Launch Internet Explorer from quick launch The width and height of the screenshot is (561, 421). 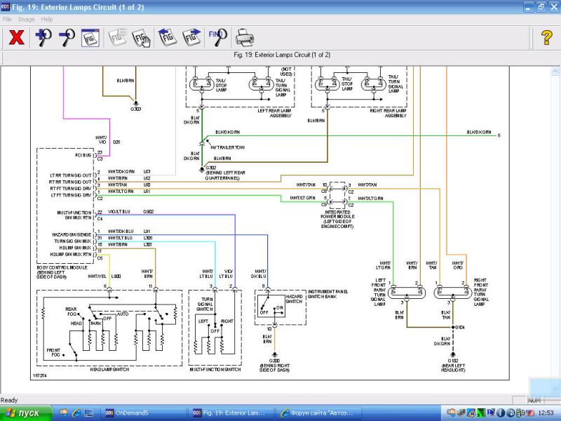76,413
